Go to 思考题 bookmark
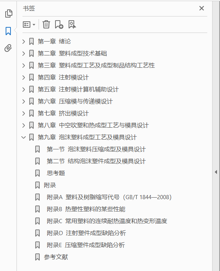 (x=56, y=173)
